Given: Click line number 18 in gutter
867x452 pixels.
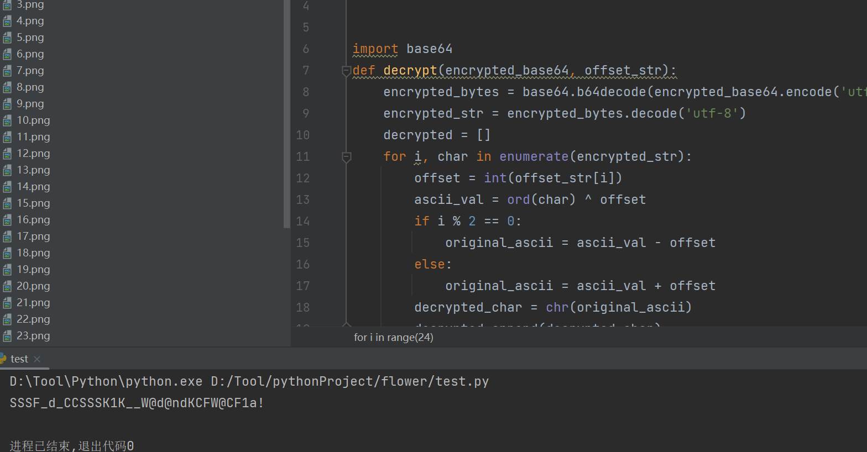Looking at the screenshot, I should pyautogui.click(x=302, y=308).
